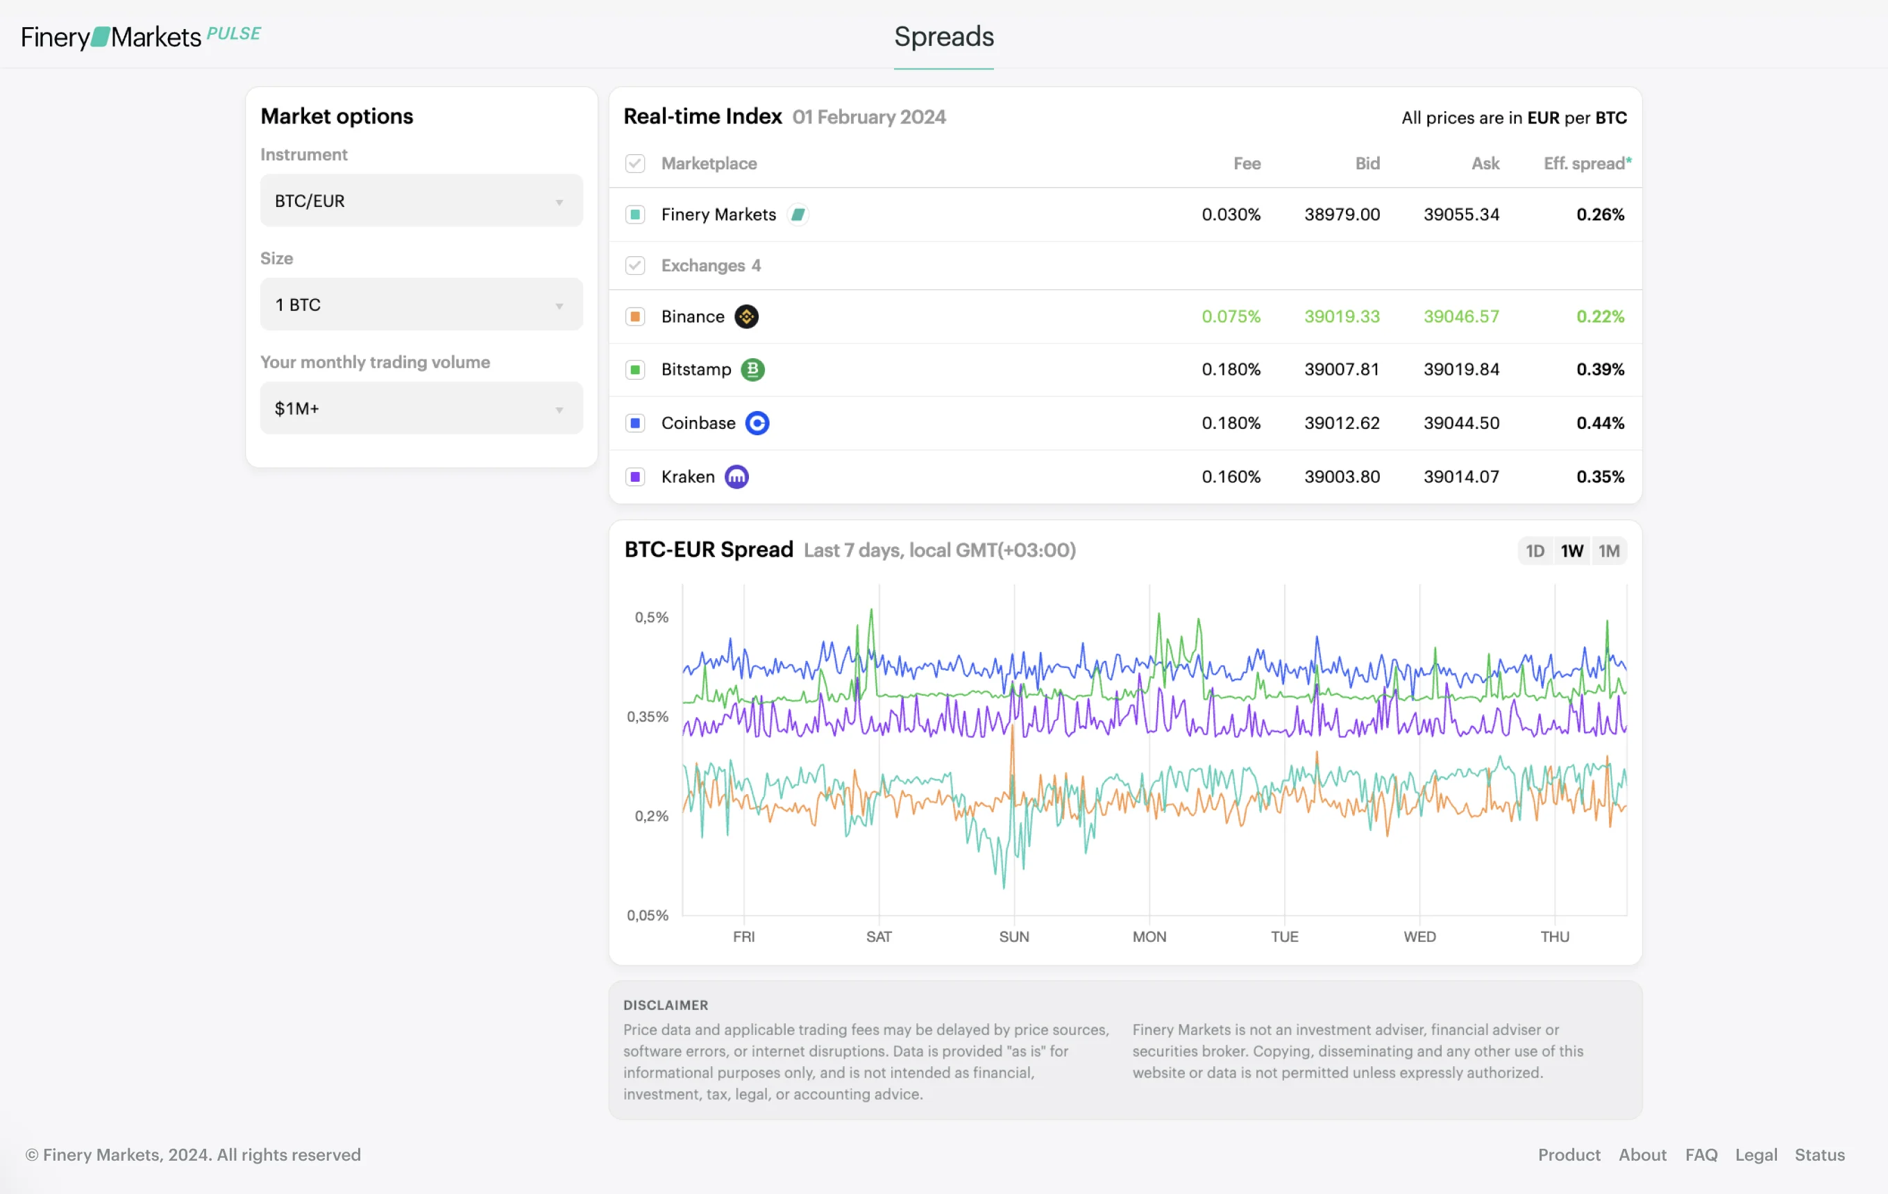Open the $1M+ monthly volume dropdown

(421, 408)
